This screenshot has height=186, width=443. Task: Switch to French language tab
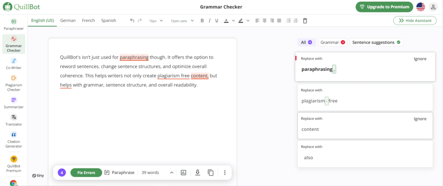[x=88, y=21]
